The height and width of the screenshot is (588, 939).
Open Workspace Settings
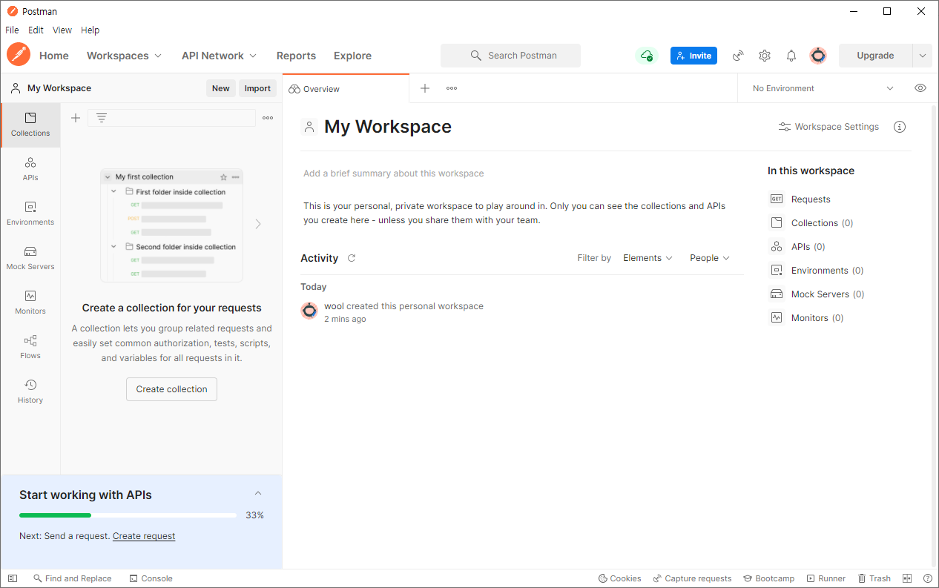click(x=828, y=127)
